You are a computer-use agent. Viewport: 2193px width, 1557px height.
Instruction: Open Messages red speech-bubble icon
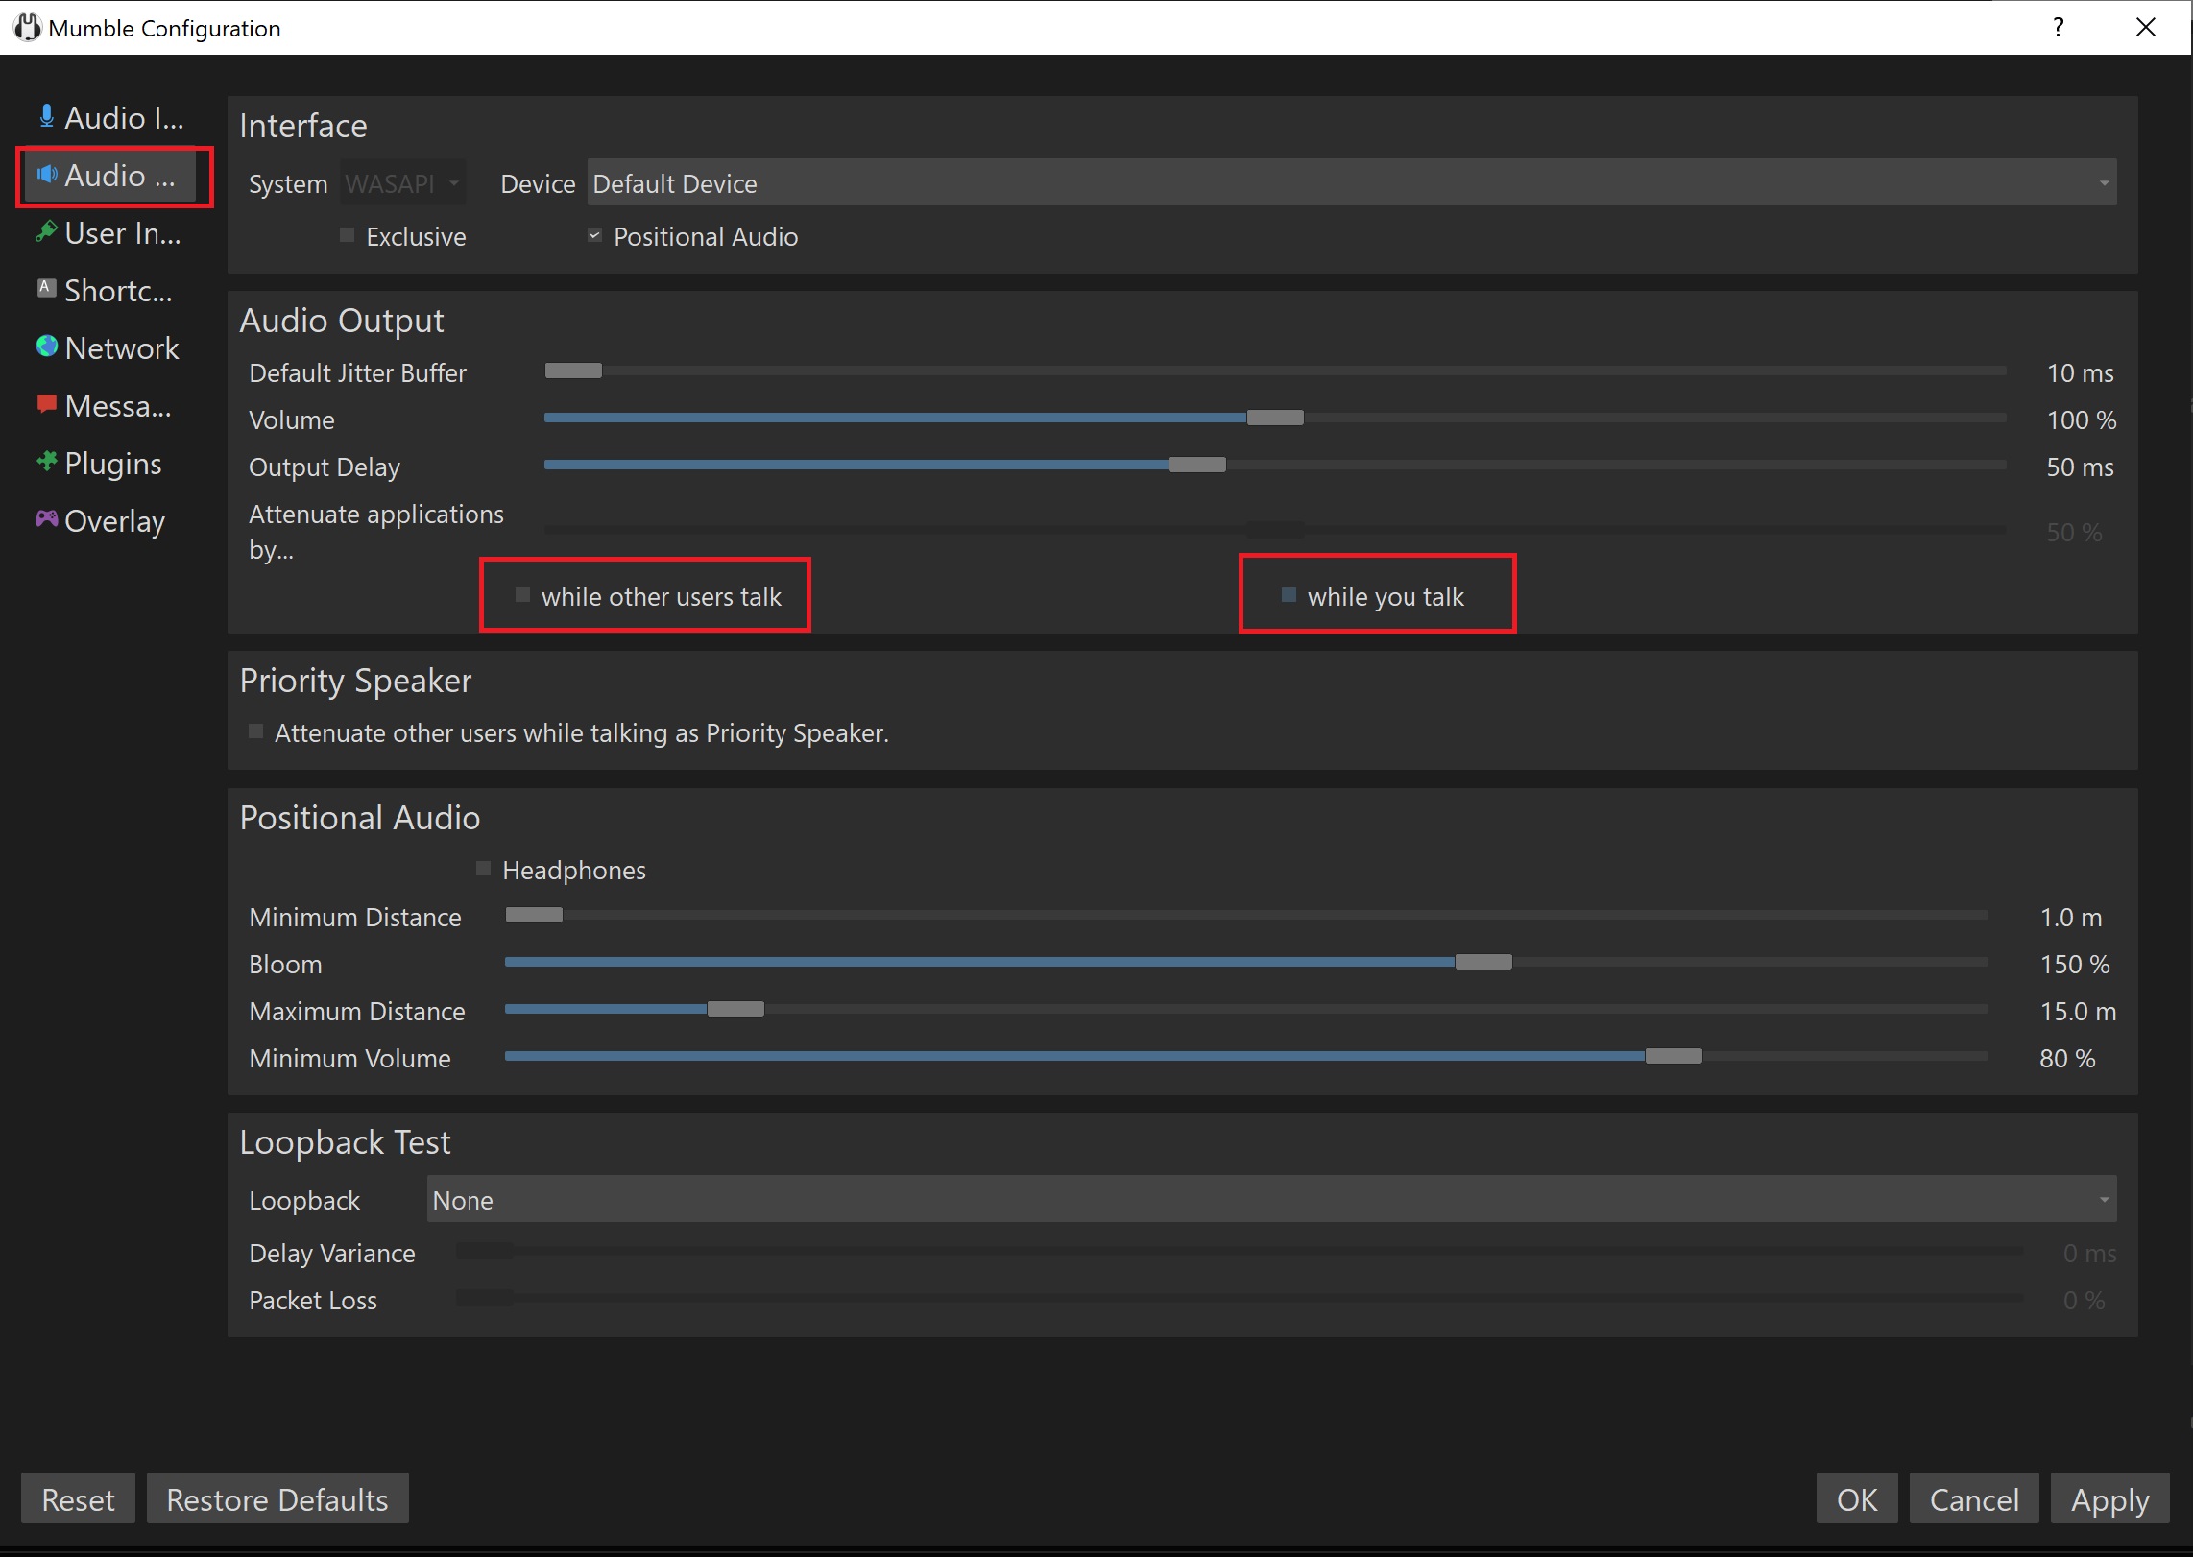(x=46, y=404)
